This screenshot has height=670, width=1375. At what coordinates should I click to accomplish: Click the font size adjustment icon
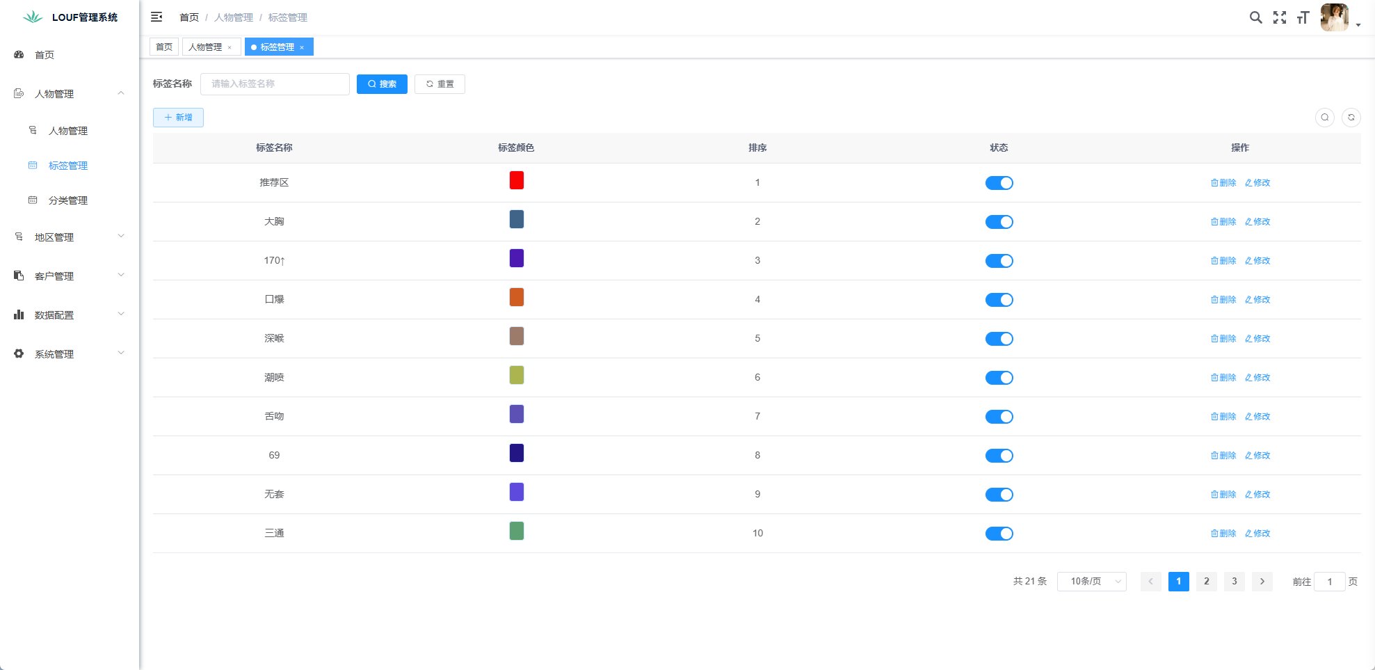[1303, 17]
